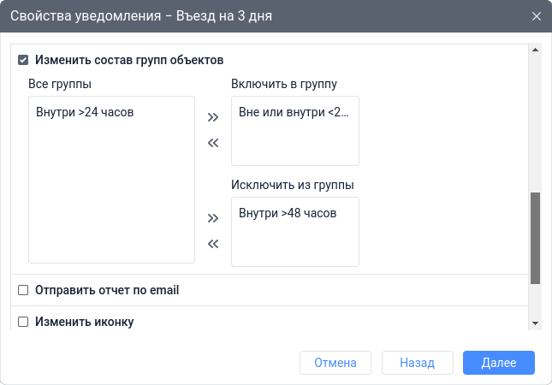The height and width of the screenshot is (385, 552).
Task: Select "Вне или внутри <2..." group item
Action: point(294,112)
